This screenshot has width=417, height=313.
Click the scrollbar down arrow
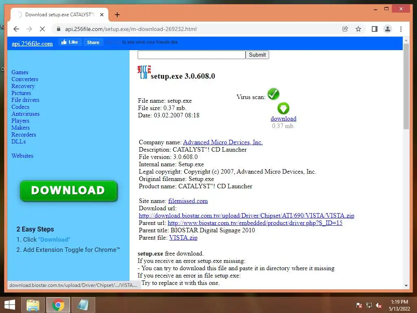pos(406,286)
